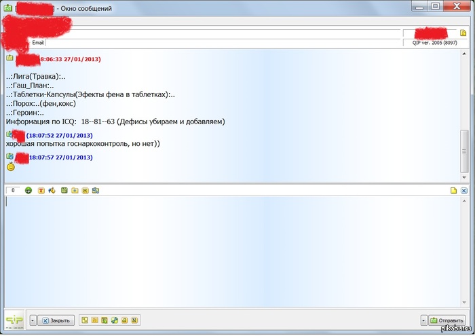Image resolution: width=475 pixels, height=336 pixels.
Task: Click the green third icon in bottom group
Action: click(104, 320)
